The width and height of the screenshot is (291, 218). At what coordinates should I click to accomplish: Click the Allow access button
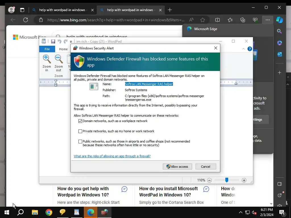click(177, 166)
